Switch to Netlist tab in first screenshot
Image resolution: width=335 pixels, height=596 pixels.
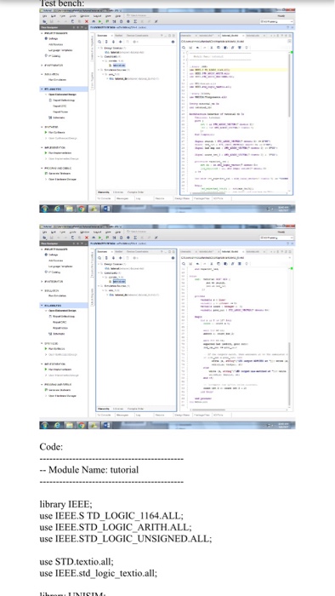[118, 36]
